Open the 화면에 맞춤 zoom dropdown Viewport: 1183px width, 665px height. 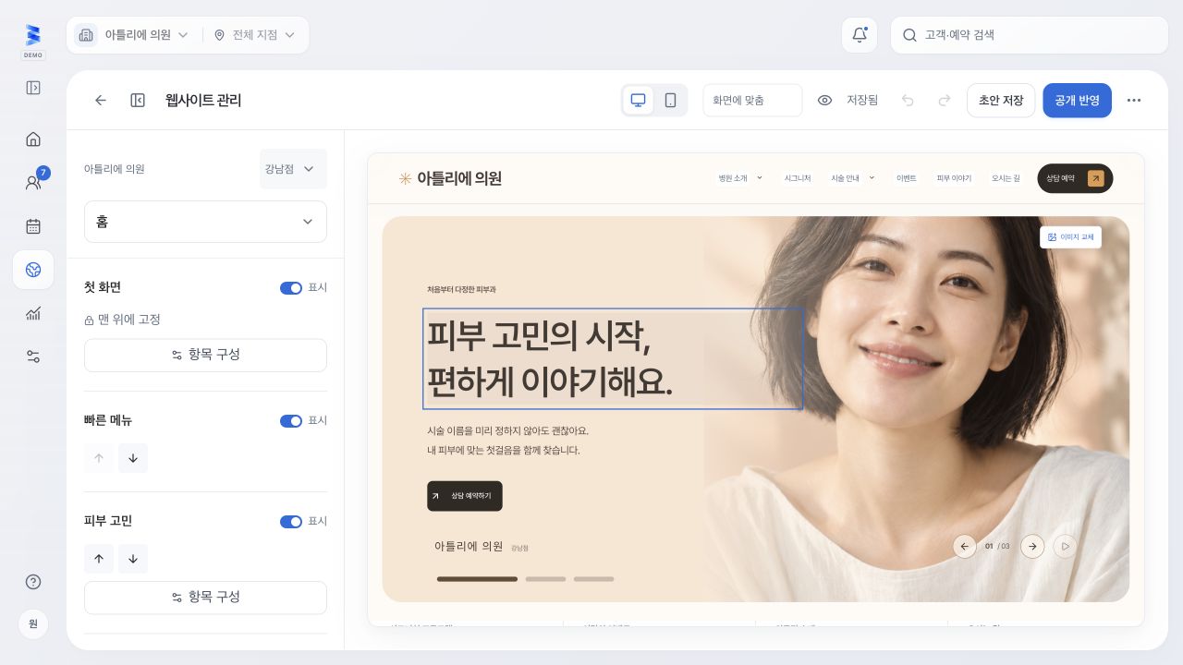(752, 100)
